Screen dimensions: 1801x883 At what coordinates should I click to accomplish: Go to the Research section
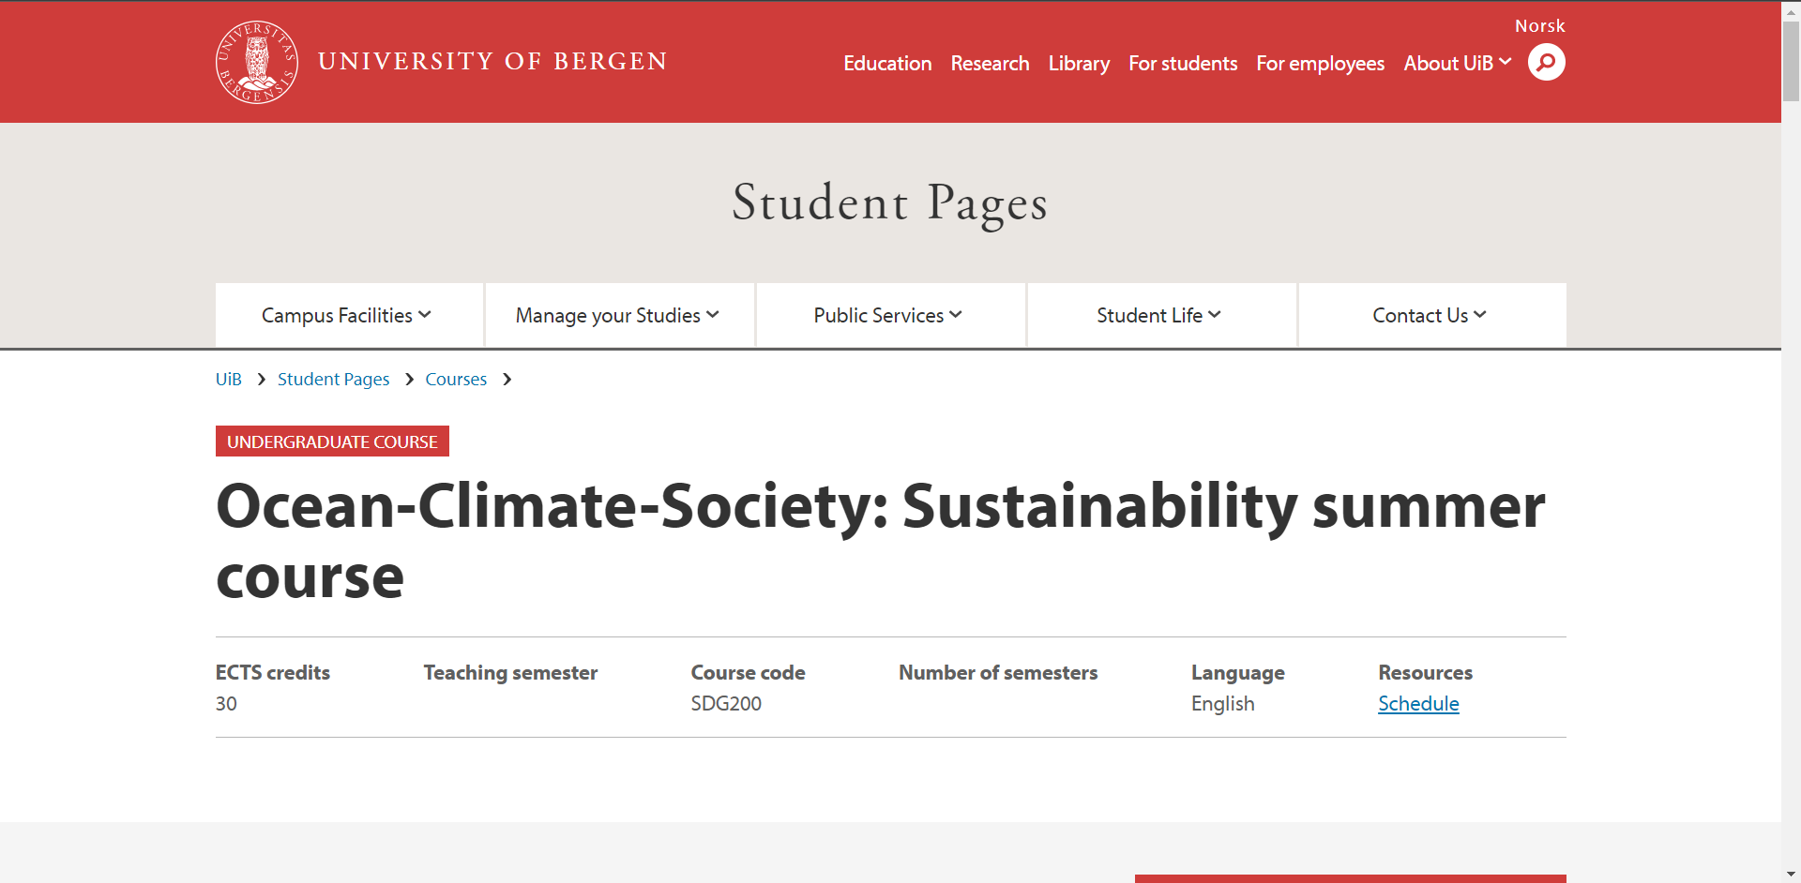click(990, 64)
